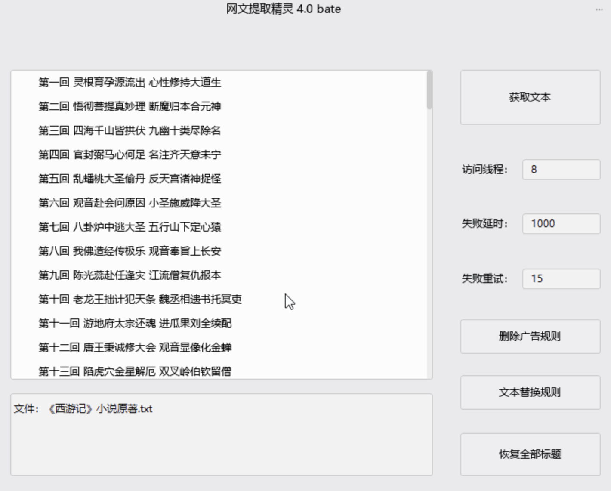
Task: Choose chapter 第十二回 唐王秉诚修大会
Action: click(135, 348)
